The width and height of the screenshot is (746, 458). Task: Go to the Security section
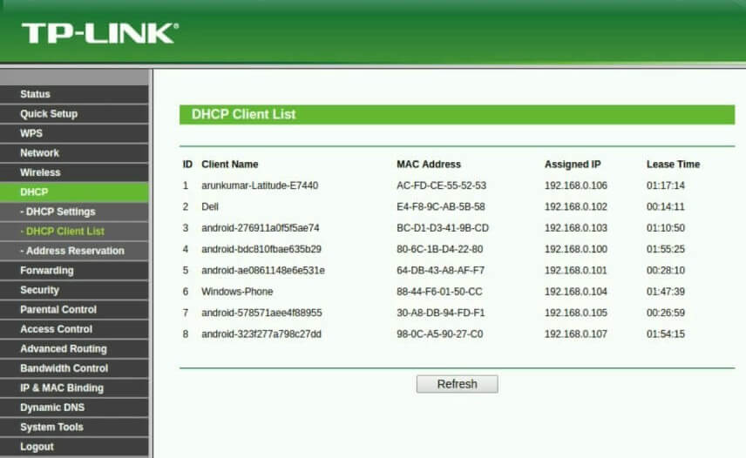[74, 290]
